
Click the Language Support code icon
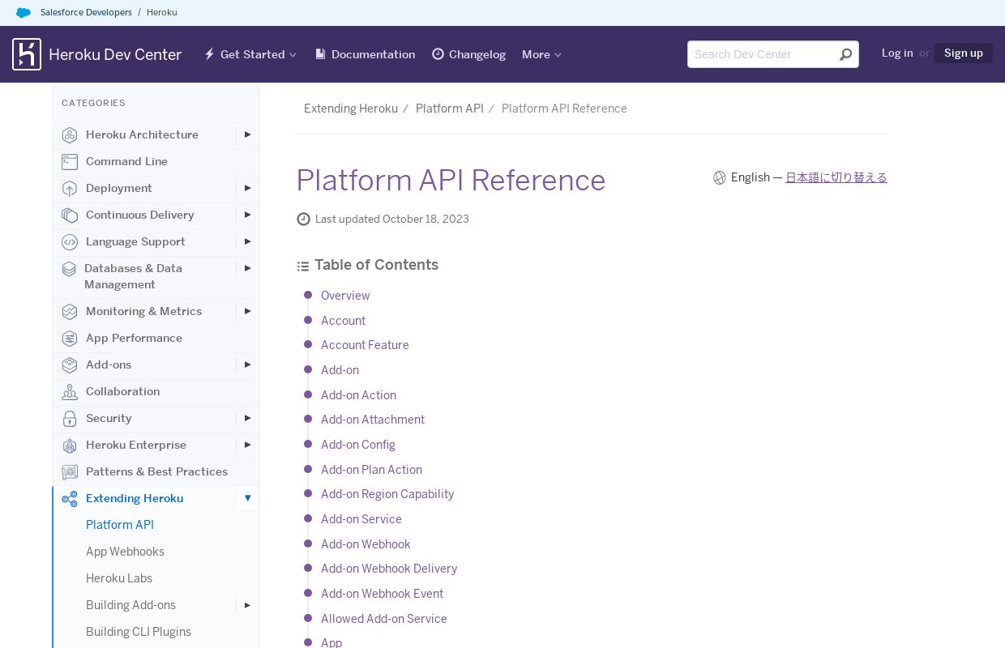(70, 242)
